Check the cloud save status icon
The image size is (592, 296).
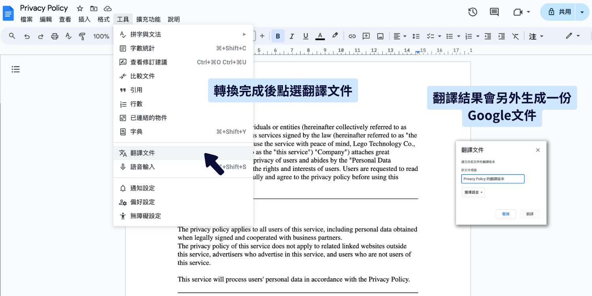[x=107, y=8]
